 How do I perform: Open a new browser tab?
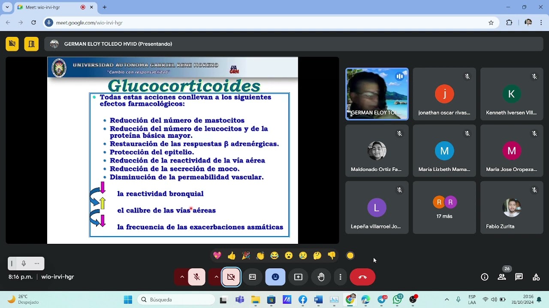pyautogui.click(x=105, y=7)
